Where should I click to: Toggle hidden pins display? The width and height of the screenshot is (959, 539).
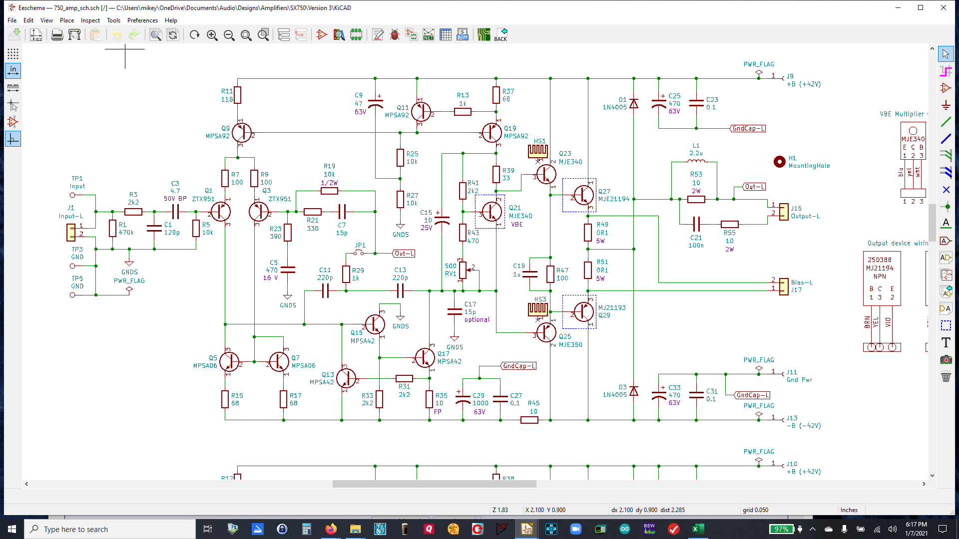13,122
